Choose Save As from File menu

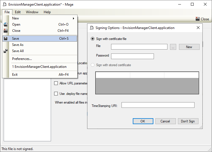18,45
